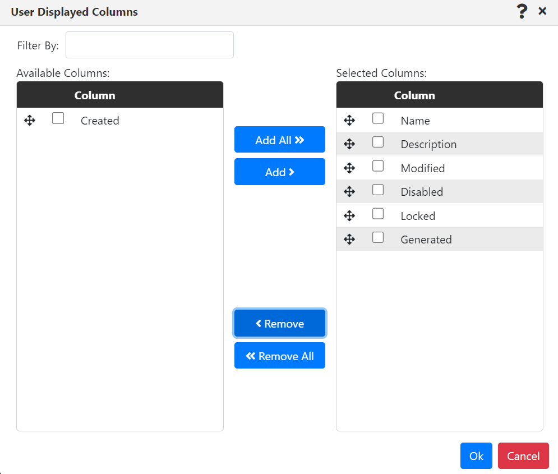The height and width of the screenshot is (474, 558).
Task: Check the Description checkbox
Action: click(378, 142)
